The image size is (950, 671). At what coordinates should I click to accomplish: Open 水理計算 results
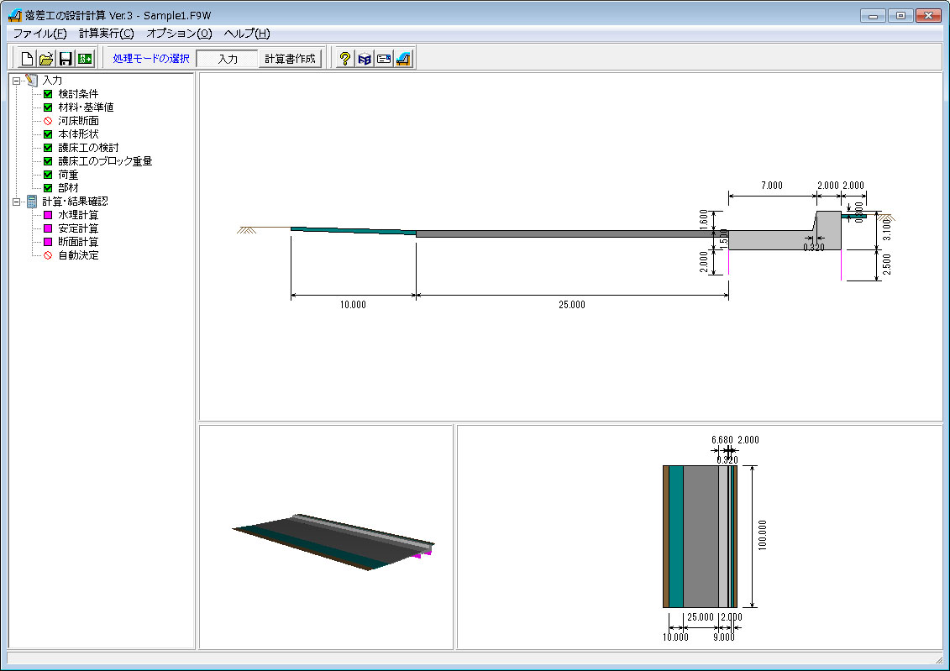pos(78,215)
